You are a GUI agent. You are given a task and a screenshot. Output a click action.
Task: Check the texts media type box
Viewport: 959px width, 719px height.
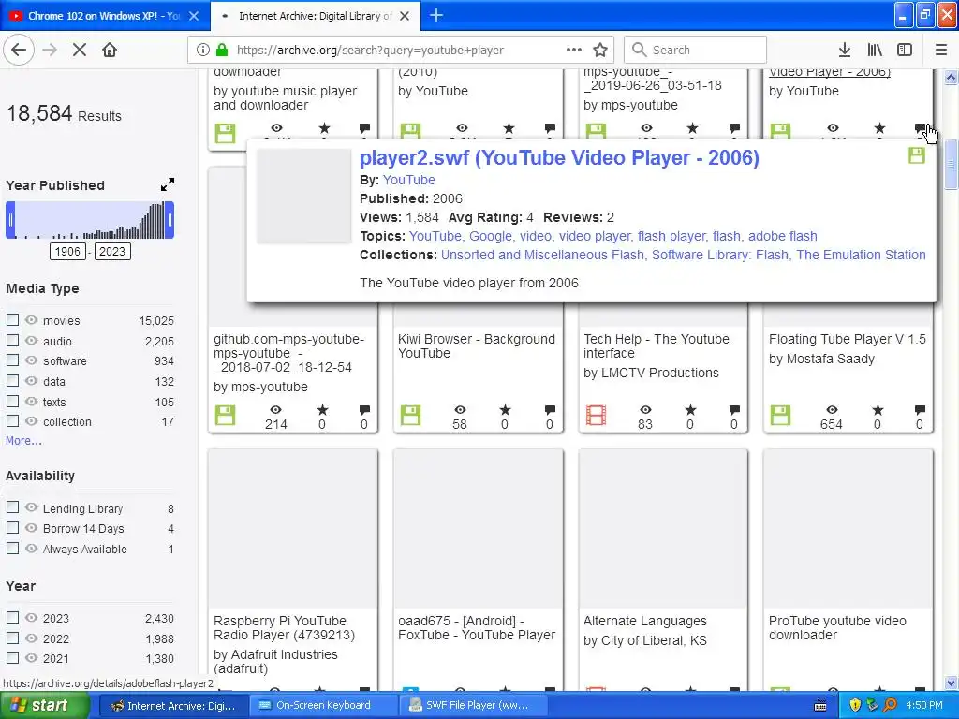click(12, 401)
